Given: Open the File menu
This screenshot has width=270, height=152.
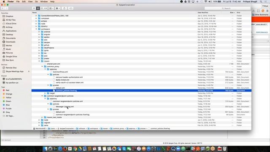Looking at the screenshot, I should pos(18,2).
